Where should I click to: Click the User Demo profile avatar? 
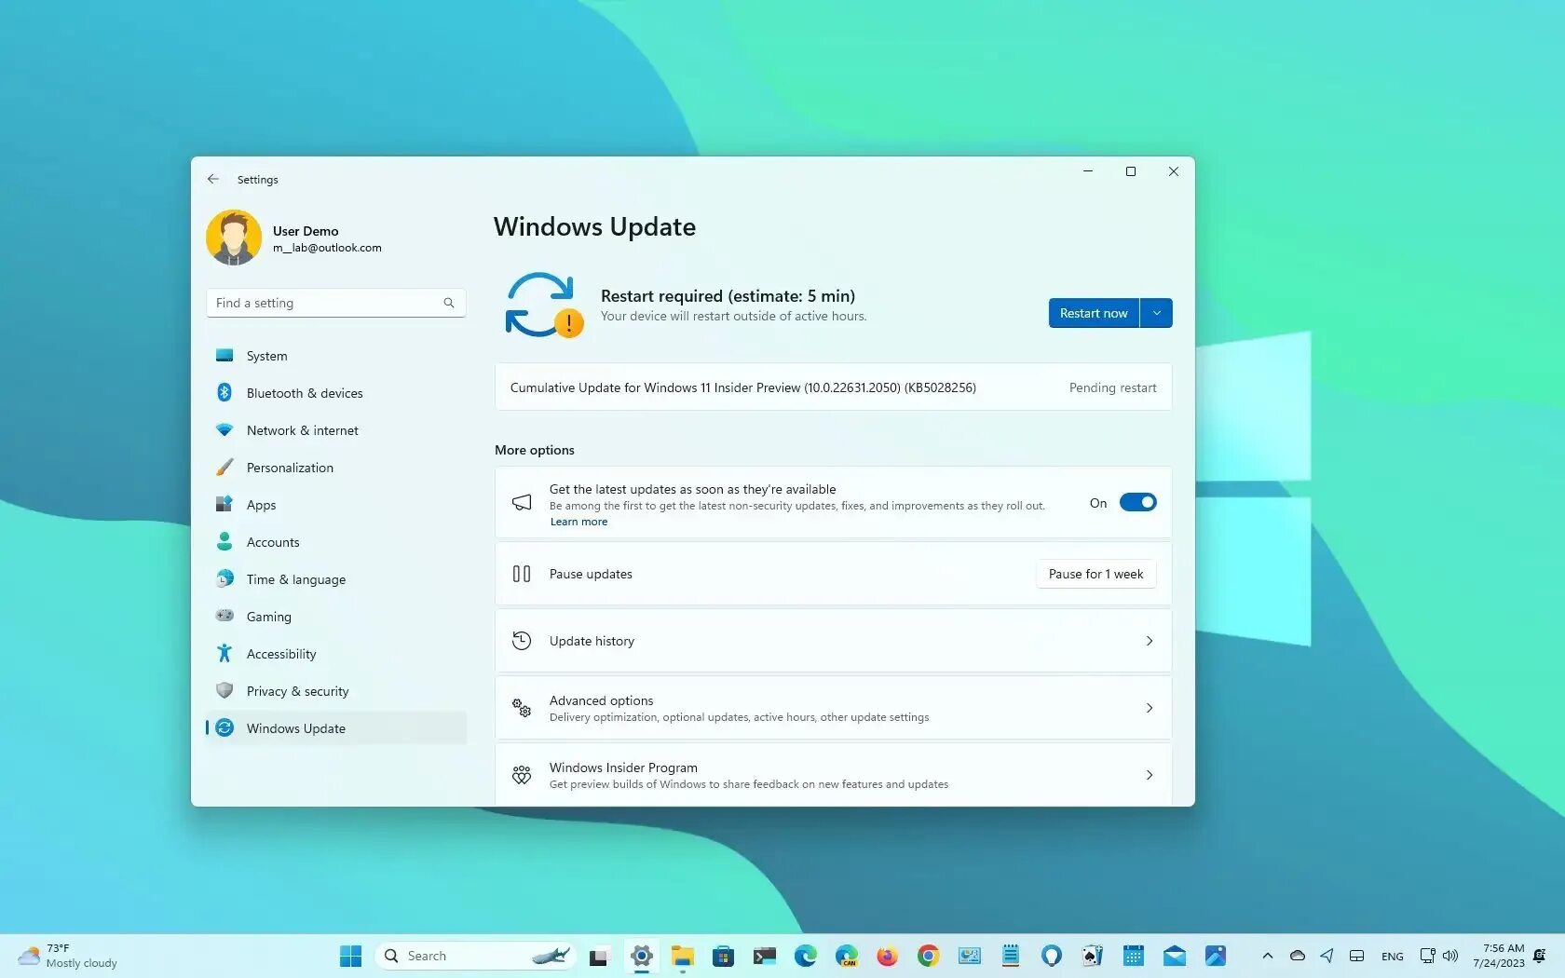click(x=234, y=238)
